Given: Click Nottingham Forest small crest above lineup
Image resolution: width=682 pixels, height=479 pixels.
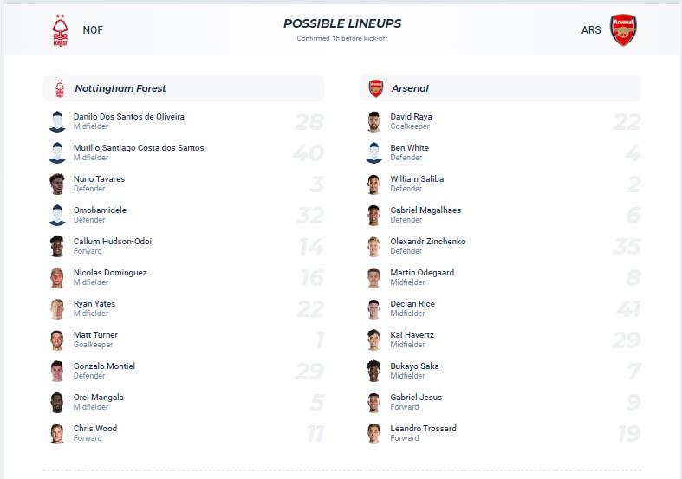Looking at the screenshot, I should [x=59, y=88].
